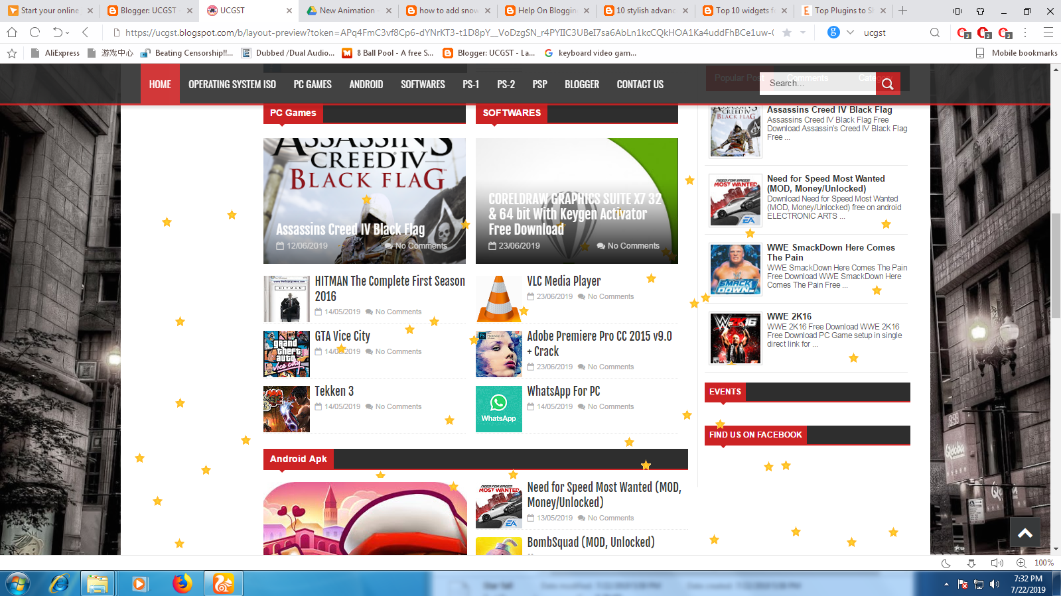This screenshot has height=596, width=1061.
Task: Switch to Top 10 widgets tab
Action: coord(743,11)
